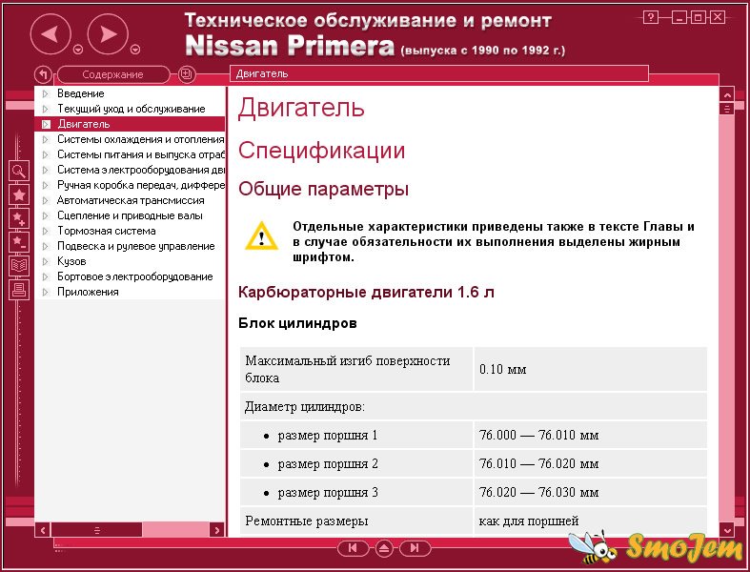The width and height of the screenshot is (750, 572).
Task: Click the help question mark button
Action: 650,18
